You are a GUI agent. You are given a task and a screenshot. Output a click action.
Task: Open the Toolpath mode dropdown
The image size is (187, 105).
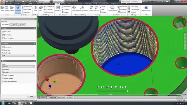tap(18, 55)
